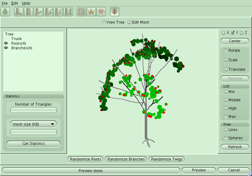Image resolution: width=252 pixels, height=176 pixels.
Task: Select the Edit Mesh radio button
Action: [129, 23]
